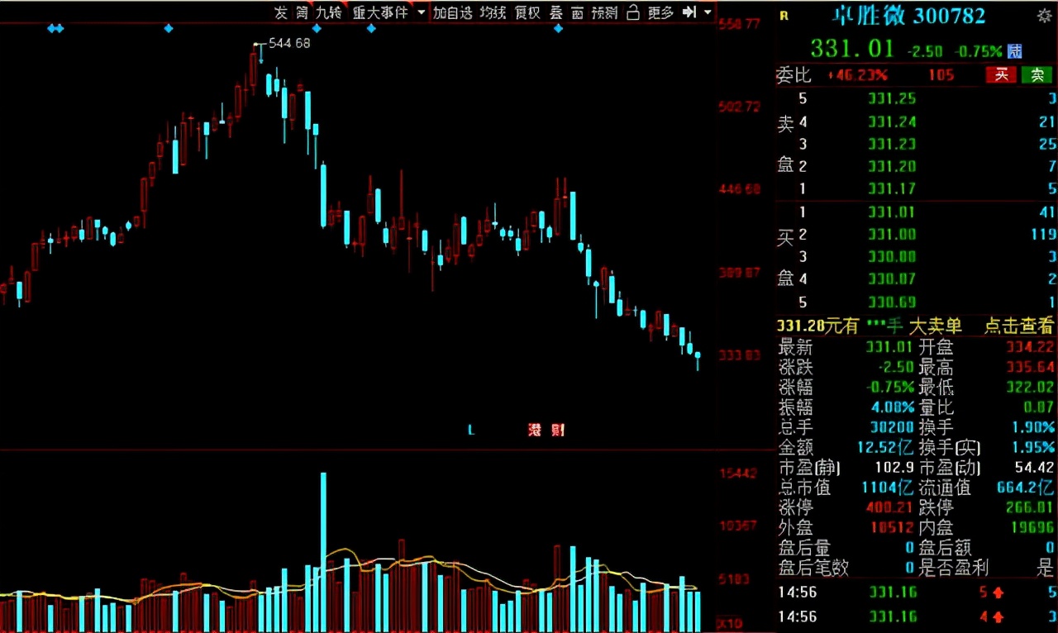Toggle the 均线 moving averages option
Viewport: 1058px width, 633px height.
493,12
